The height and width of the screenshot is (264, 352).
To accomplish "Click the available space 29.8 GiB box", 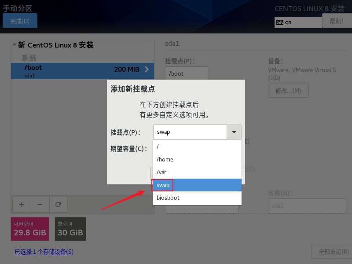I will coord(30,229).
